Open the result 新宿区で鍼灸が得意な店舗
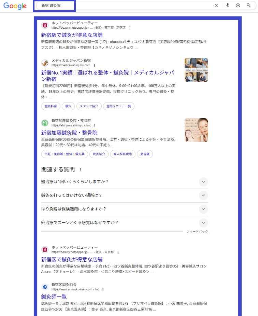258x316 pixels. 72,259
